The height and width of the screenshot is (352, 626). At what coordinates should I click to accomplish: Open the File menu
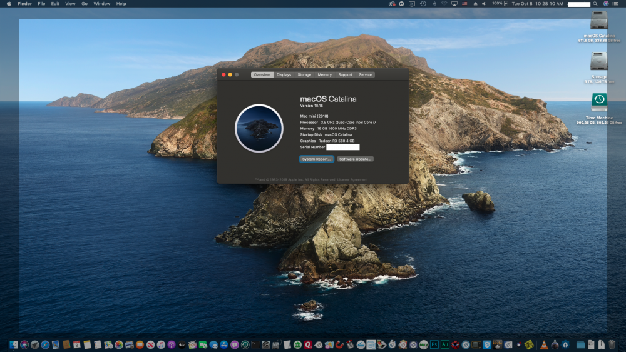pos(41,4)
